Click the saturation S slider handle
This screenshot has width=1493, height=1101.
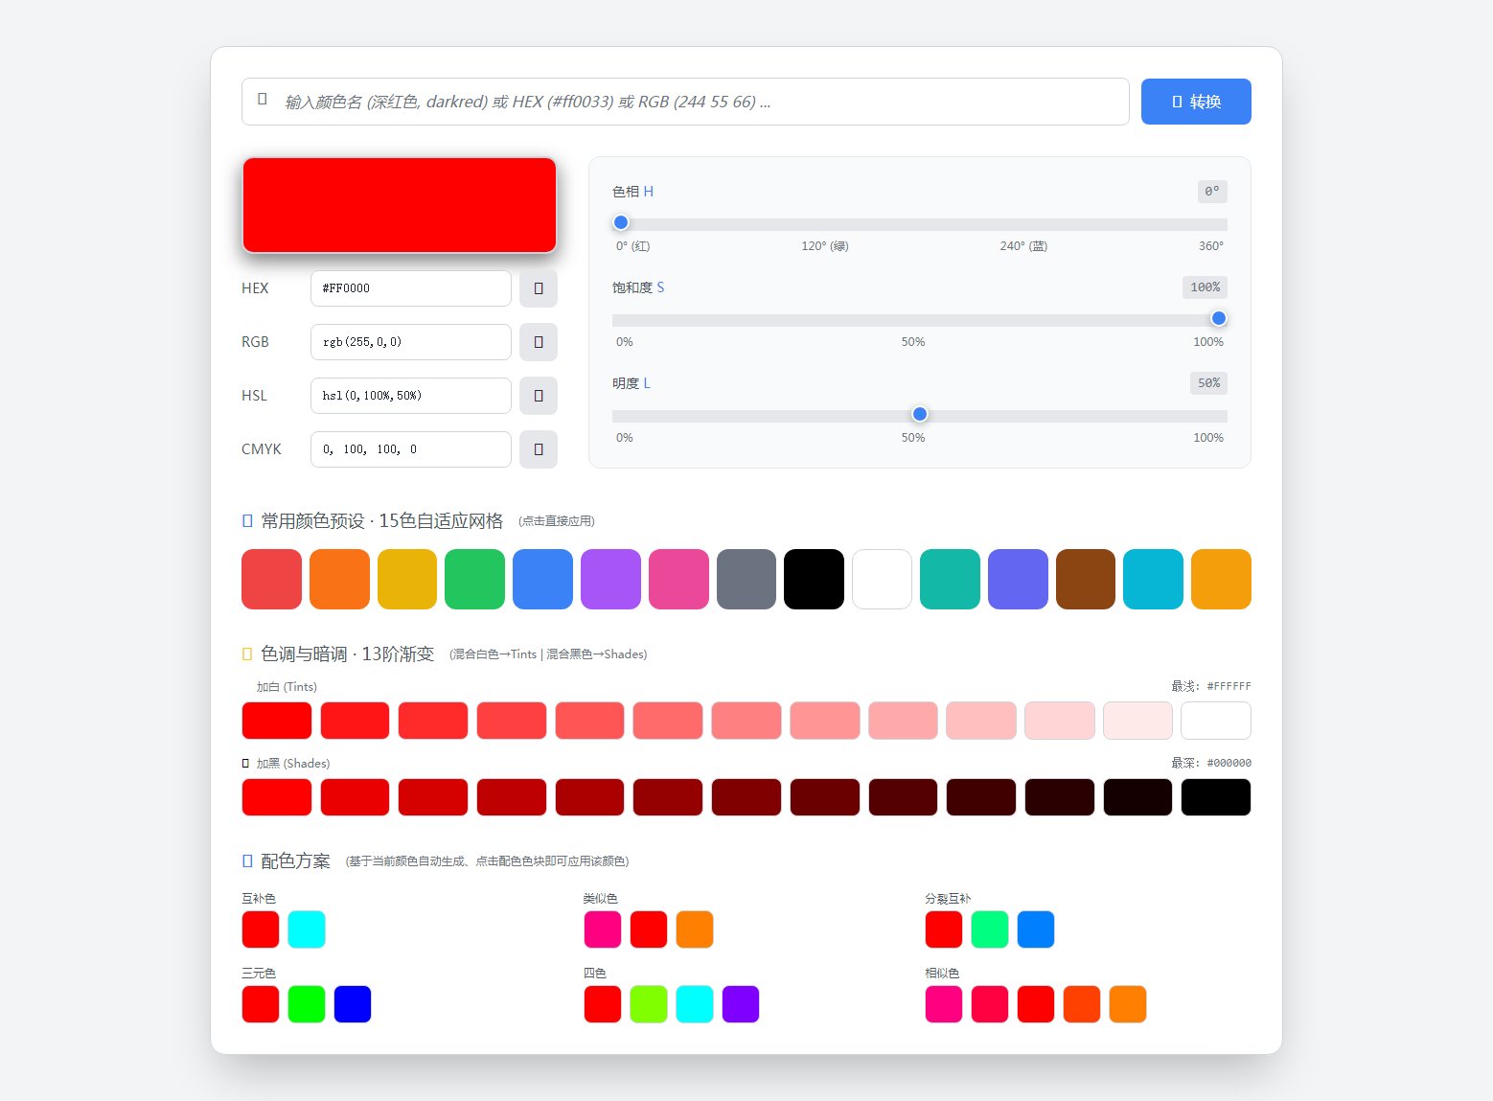tap(1218, 319)
